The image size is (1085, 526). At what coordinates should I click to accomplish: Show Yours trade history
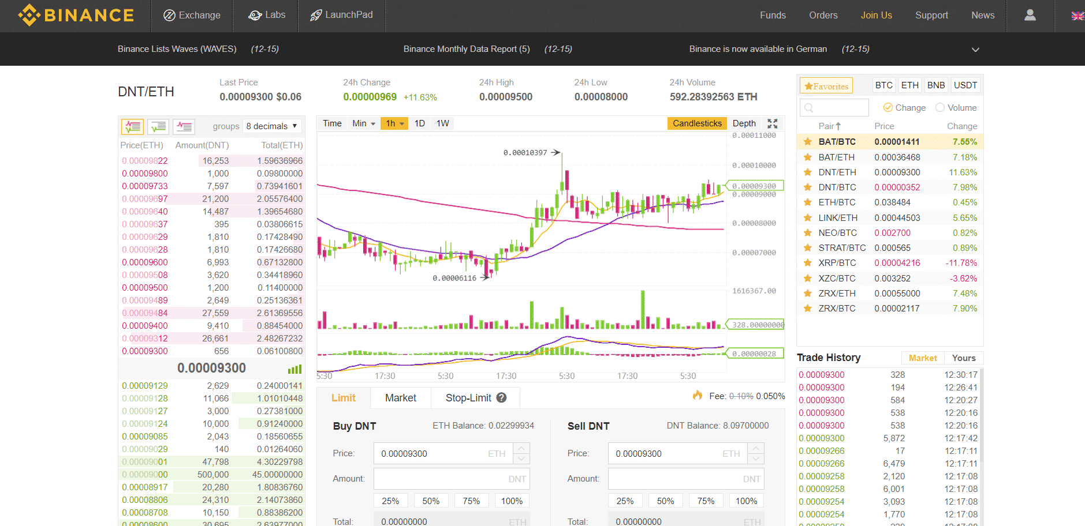(x=964, y=358)
